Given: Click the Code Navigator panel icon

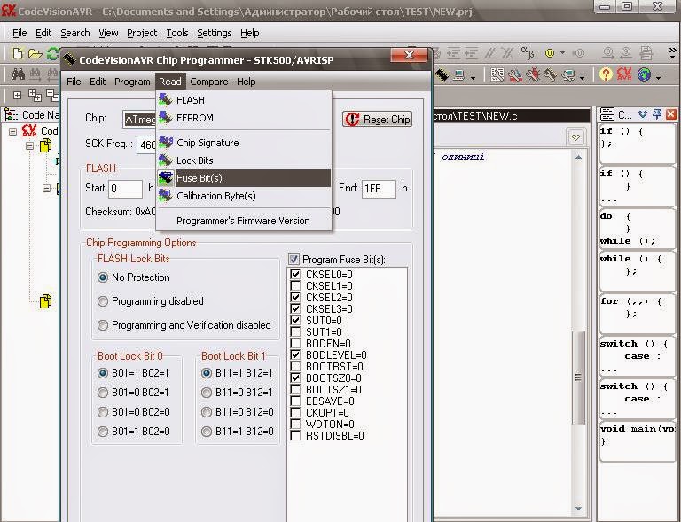Looking at the screenshot, I should point(11,114).
